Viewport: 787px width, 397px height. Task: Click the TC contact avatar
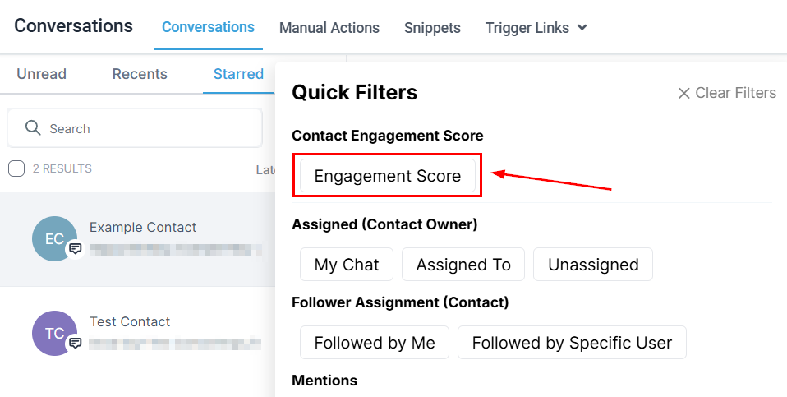click(x=54, y=334)
